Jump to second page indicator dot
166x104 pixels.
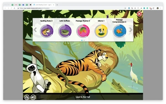pos(84,40)
